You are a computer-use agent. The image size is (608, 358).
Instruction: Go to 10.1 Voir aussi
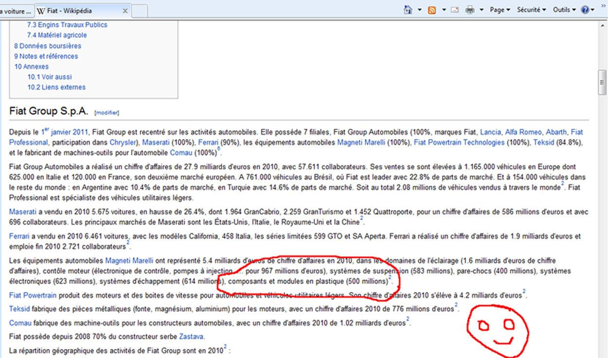pos(49,77)
